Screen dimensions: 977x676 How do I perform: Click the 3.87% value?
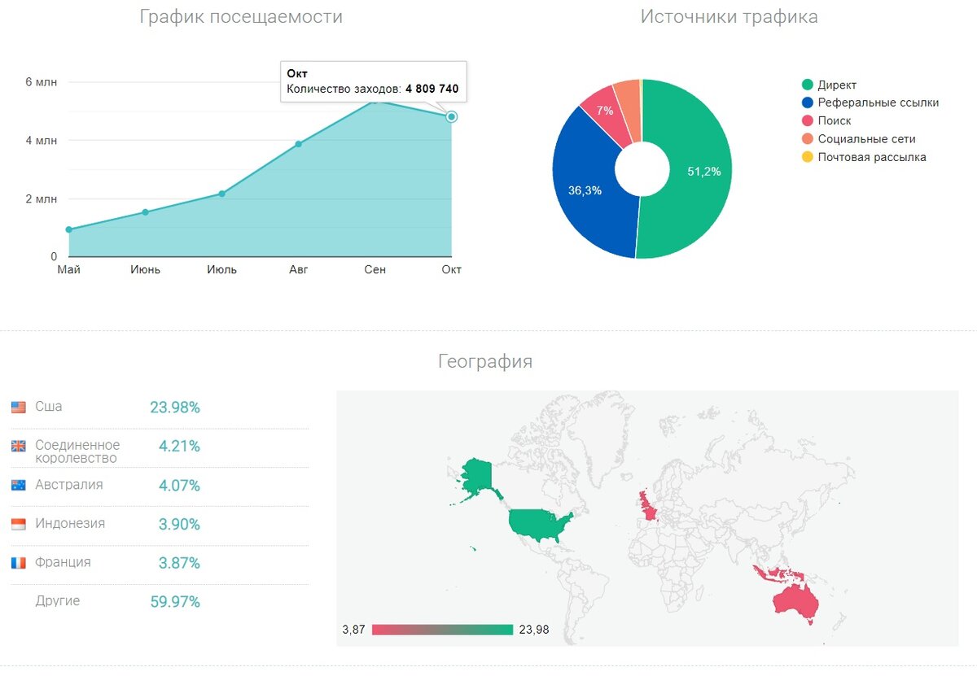pos(179,564)
